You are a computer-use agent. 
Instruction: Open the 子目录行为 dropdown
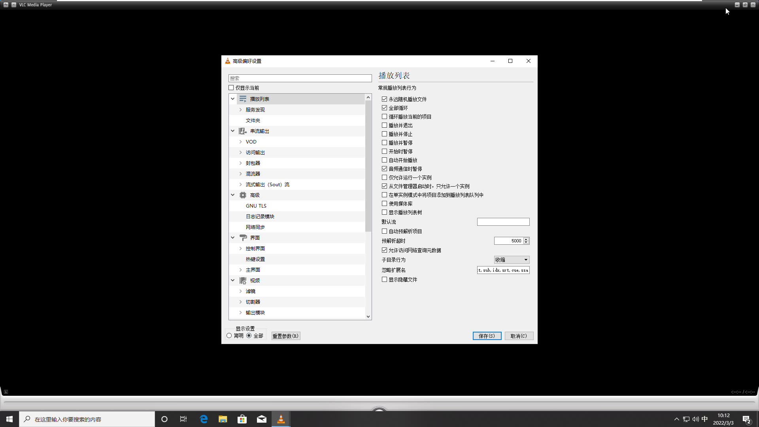[512, 260]
